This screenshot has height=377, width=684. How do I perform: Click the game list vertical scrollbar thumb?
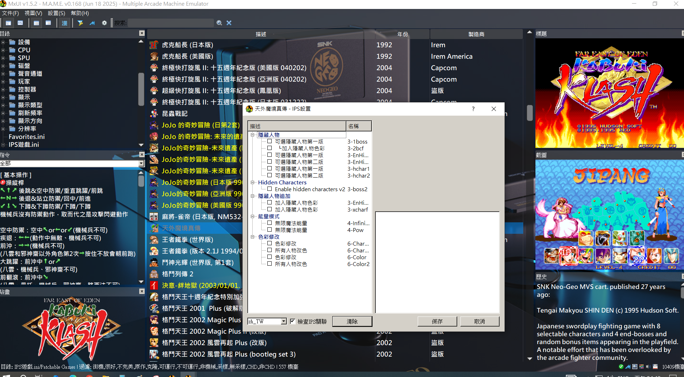pos(530,113)
